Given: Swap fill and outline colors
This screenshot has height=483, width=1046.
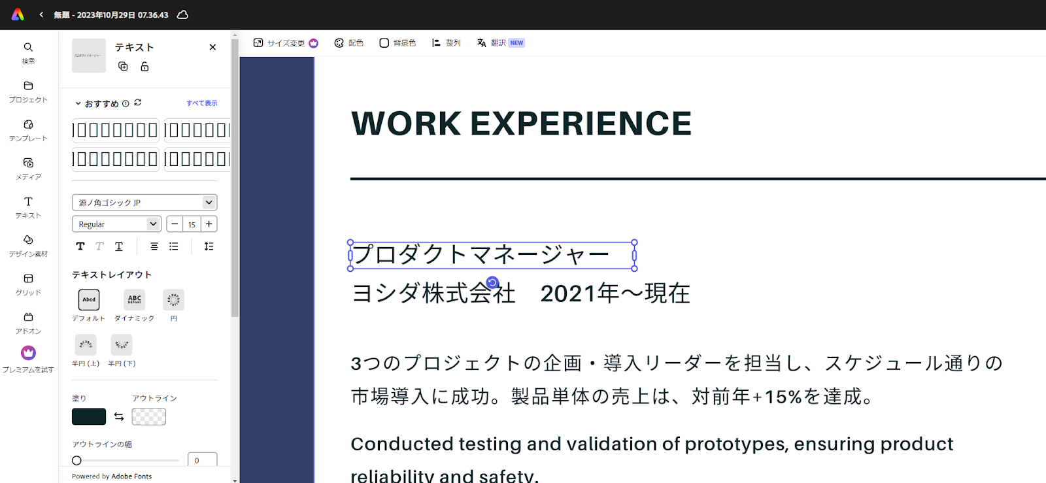Looking at the screenshot, I should click(119, 416).
